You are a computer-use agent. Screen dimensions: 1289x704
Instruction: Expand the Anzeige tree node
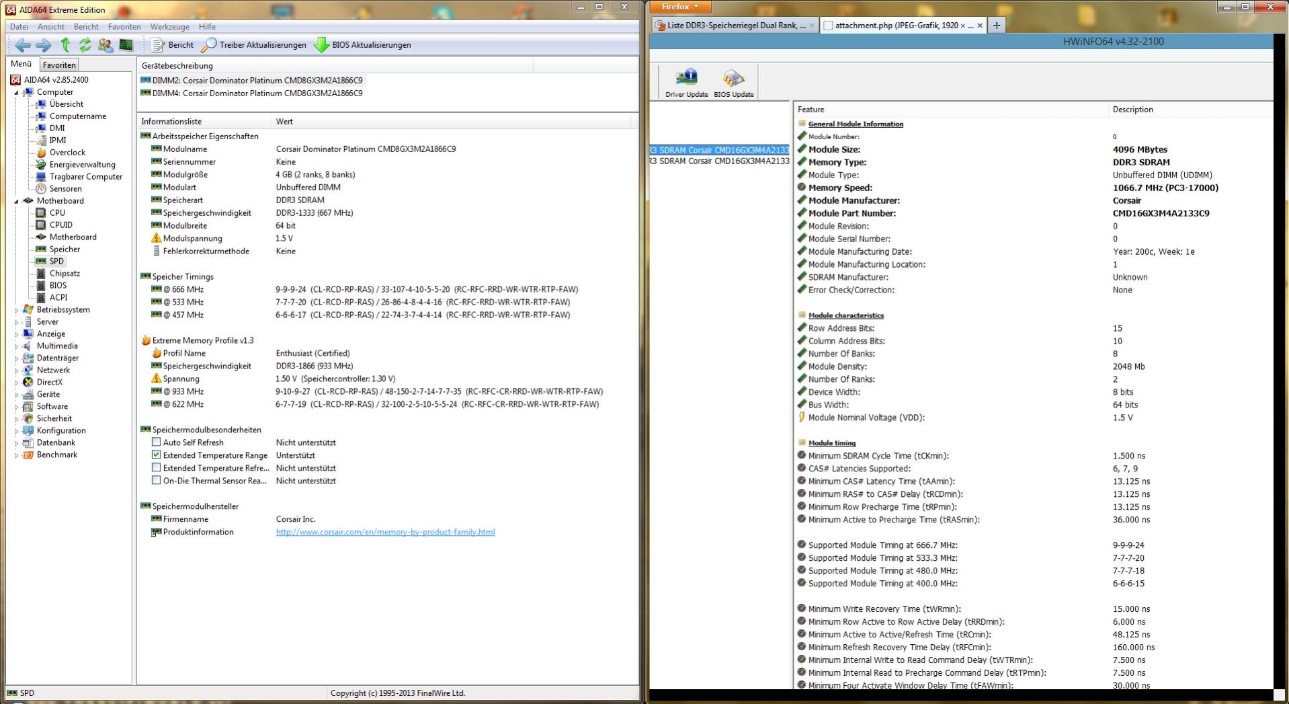[17, 334]
